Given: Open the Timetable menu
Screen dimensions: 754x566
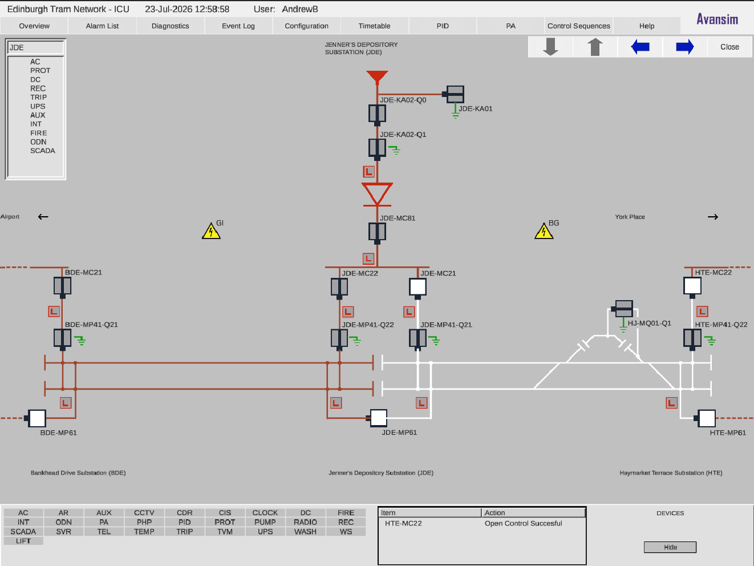Looking at the screenshot, I should tap(374, 26).
